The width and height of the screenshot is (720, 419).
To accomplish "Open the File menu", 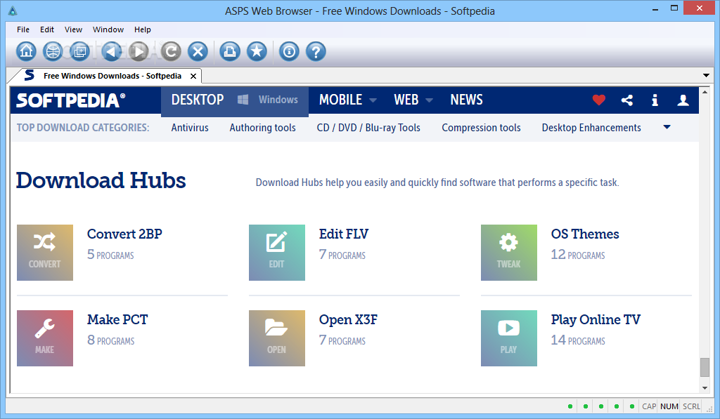I will [x=23, y=29].
